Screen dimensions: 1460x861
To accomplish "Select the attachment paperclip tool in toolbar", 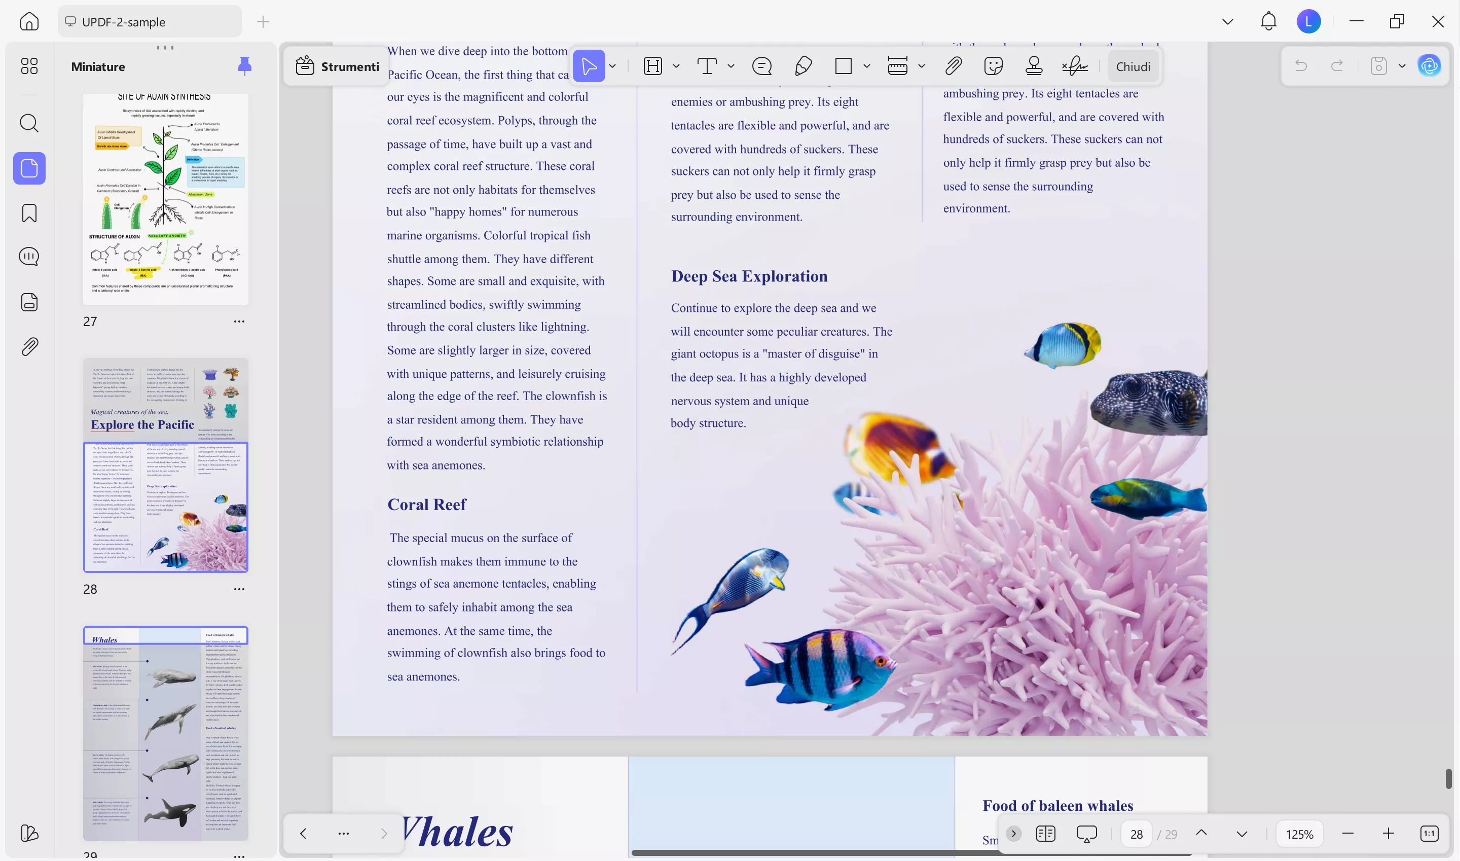I will click(953, 66).
